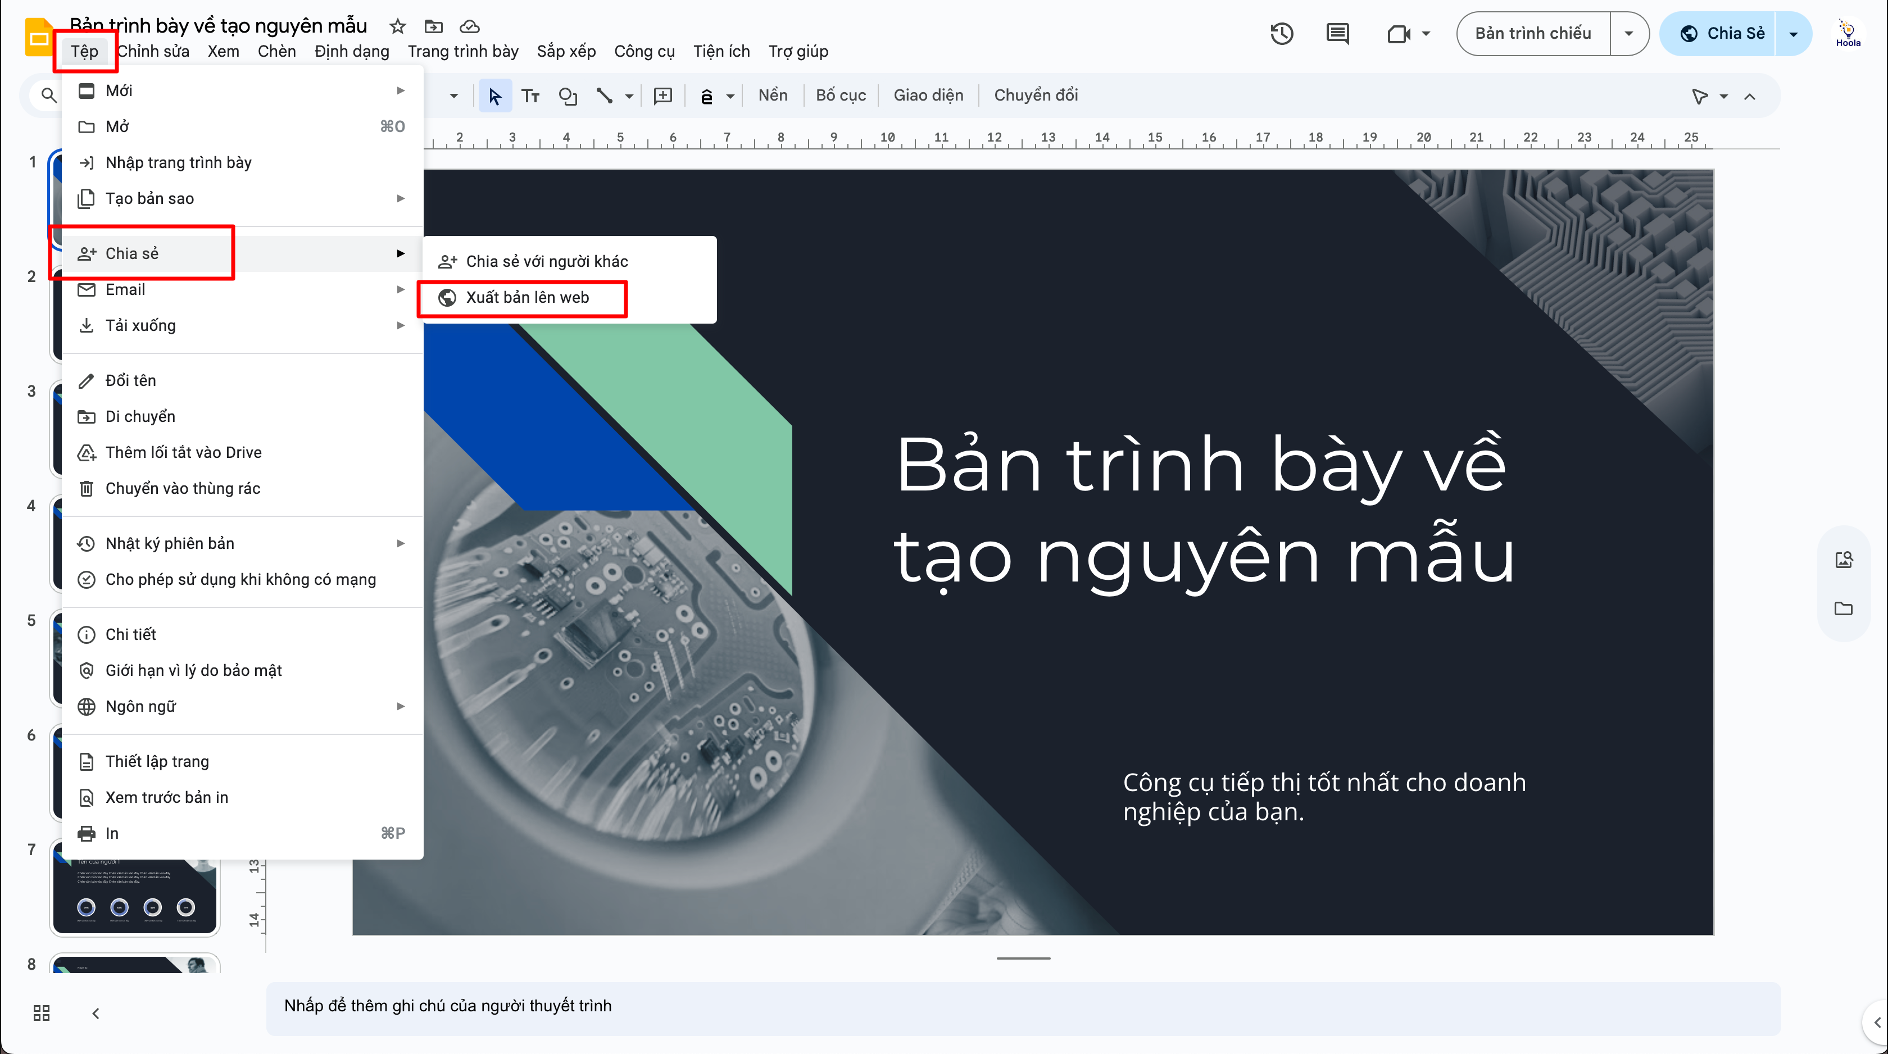Click the version history clock icon

(1281, 34)
